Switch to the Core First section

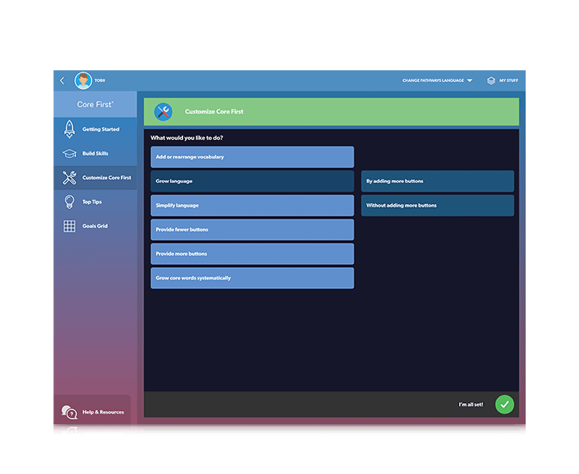[95, 104]
